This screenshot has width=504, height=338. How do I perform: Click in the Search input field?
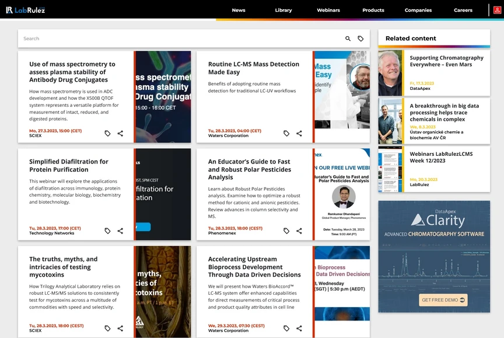180,39
